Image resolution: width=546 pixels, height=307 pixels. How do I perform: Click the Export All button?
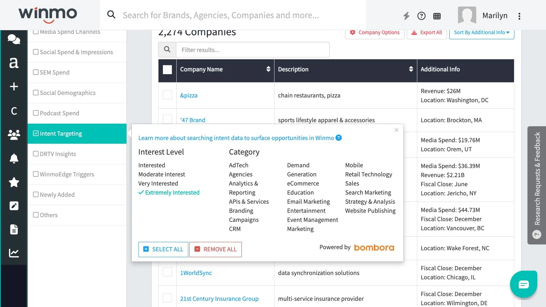click(427, 32)
